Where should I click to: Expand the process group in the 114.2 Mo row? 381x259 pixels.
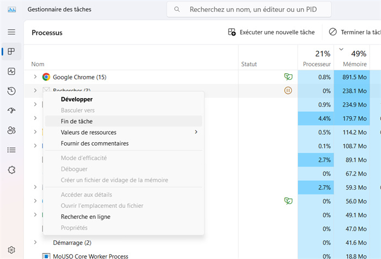coord(35,132)
